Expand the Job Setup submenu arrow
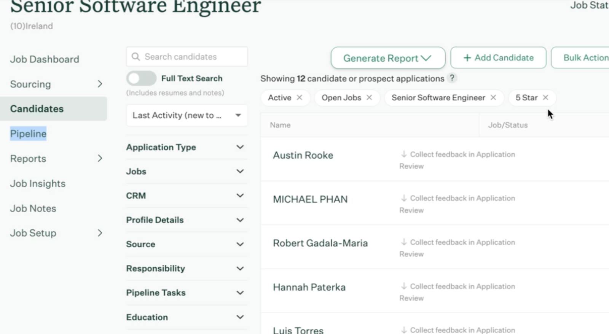609x334 pixels. coord(100,233)
